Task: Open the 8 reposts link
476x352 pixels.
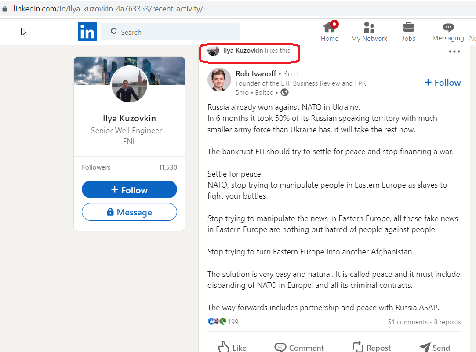Action: click(x=447, y=322)
